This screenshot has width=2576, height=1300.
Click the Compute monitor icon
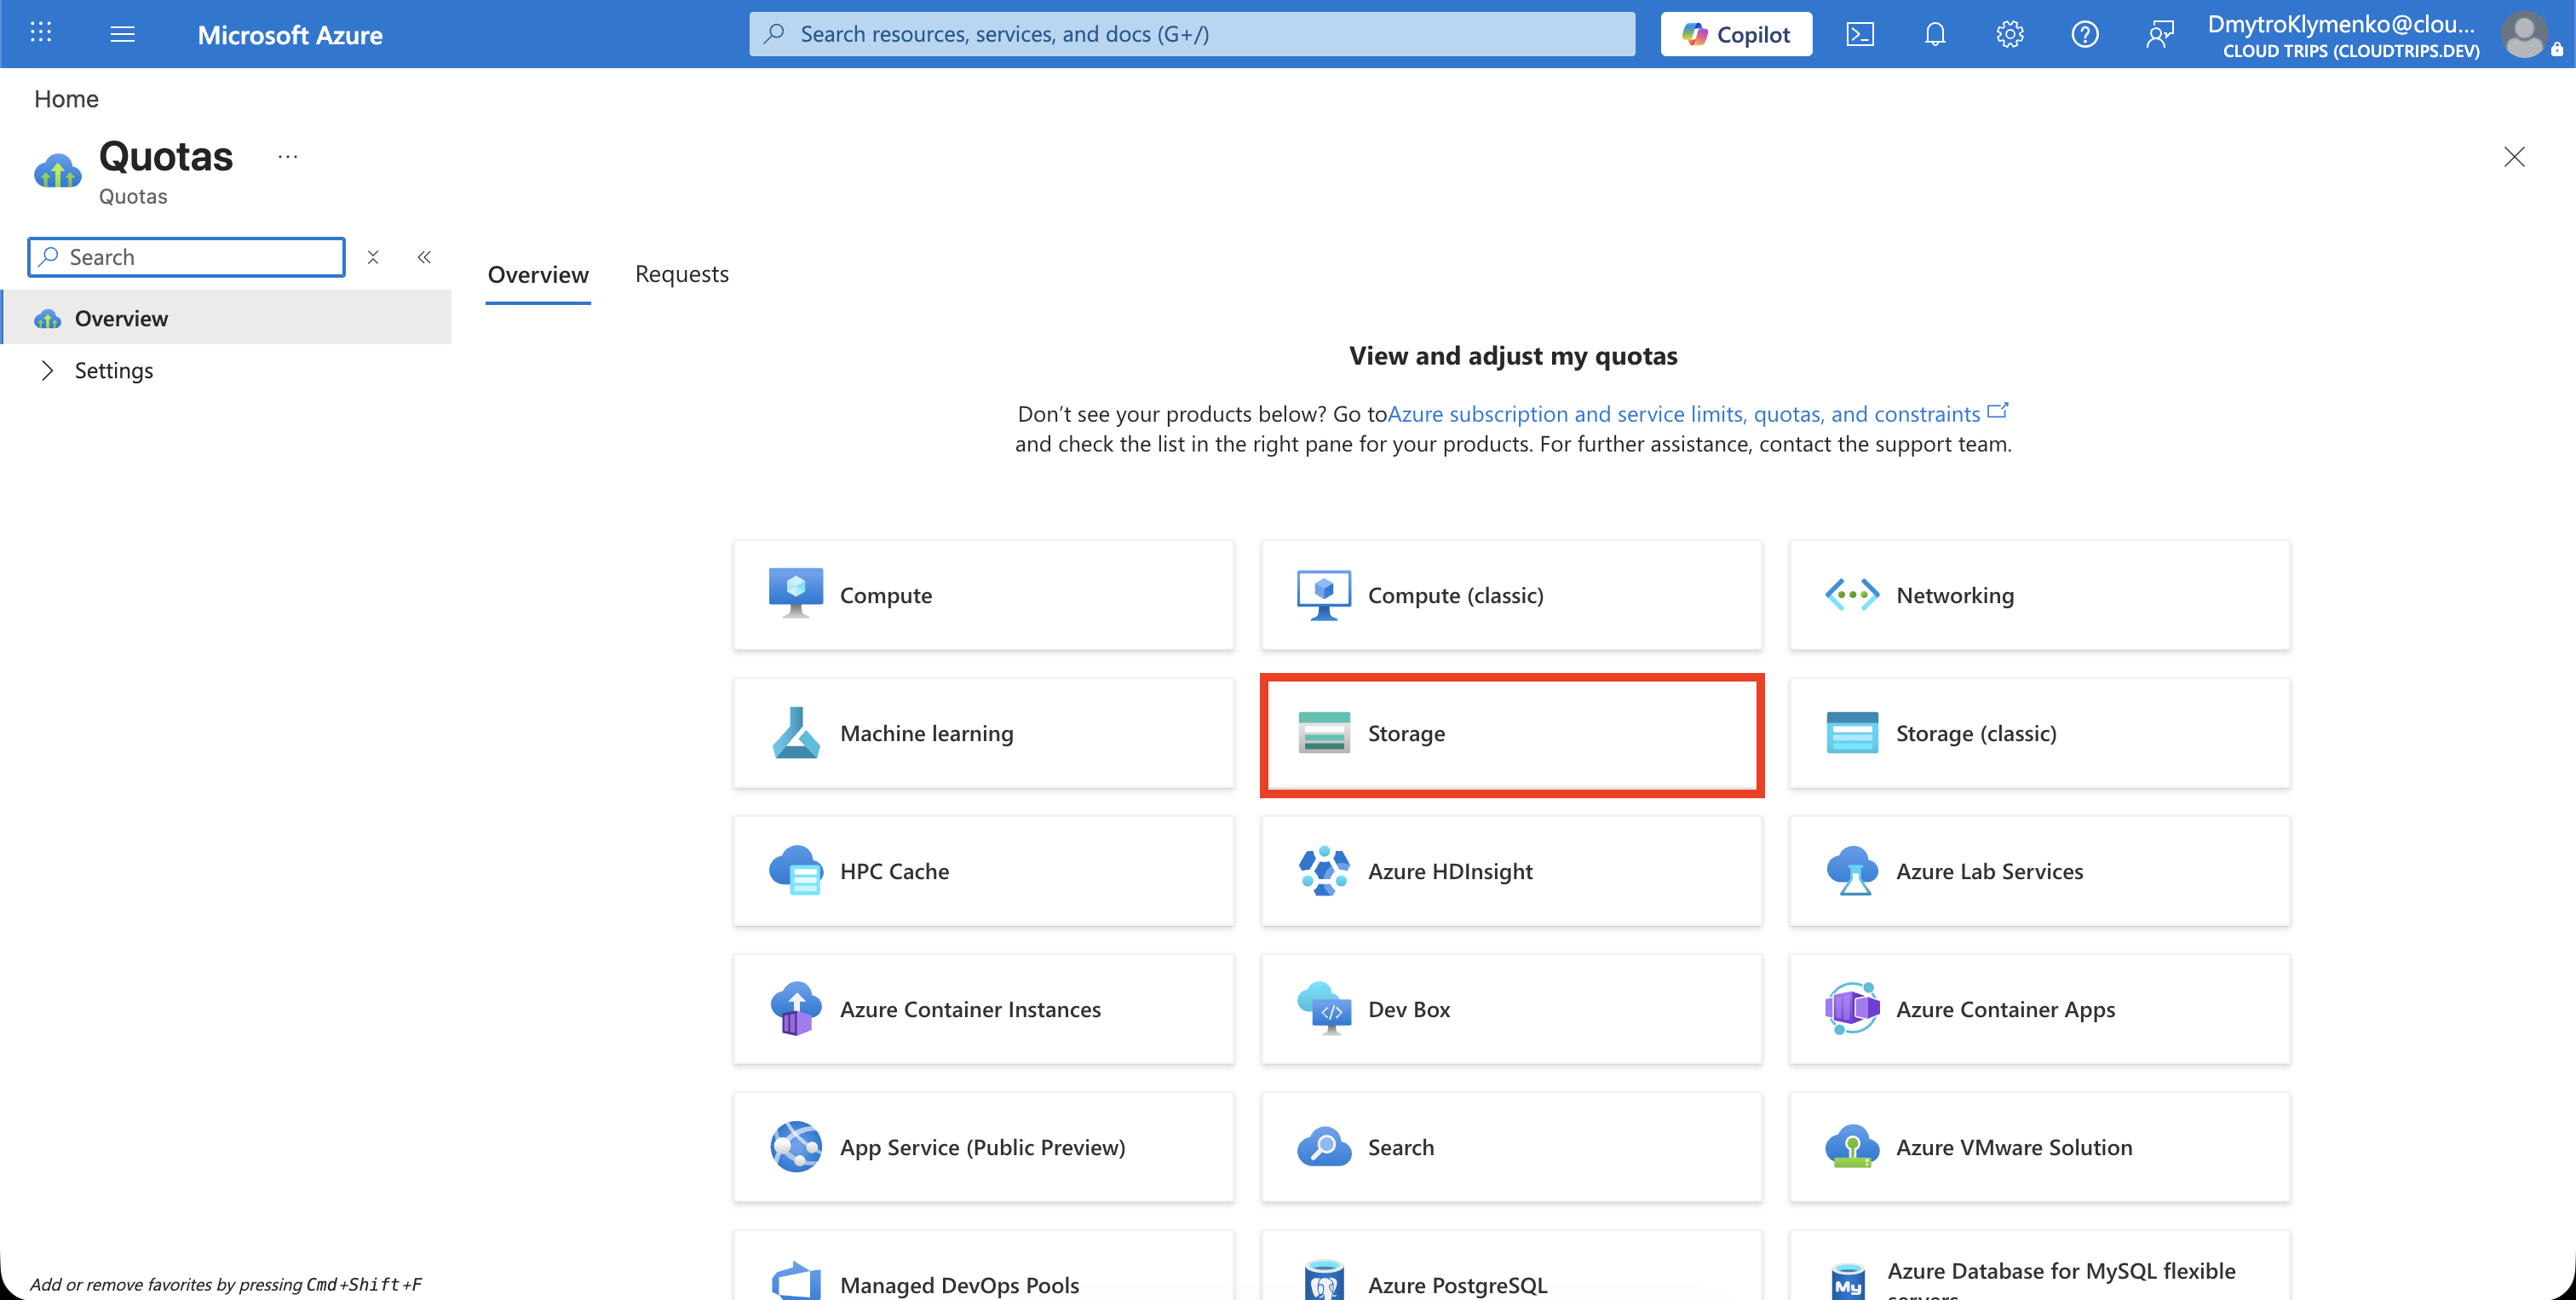tap(796, 594)
